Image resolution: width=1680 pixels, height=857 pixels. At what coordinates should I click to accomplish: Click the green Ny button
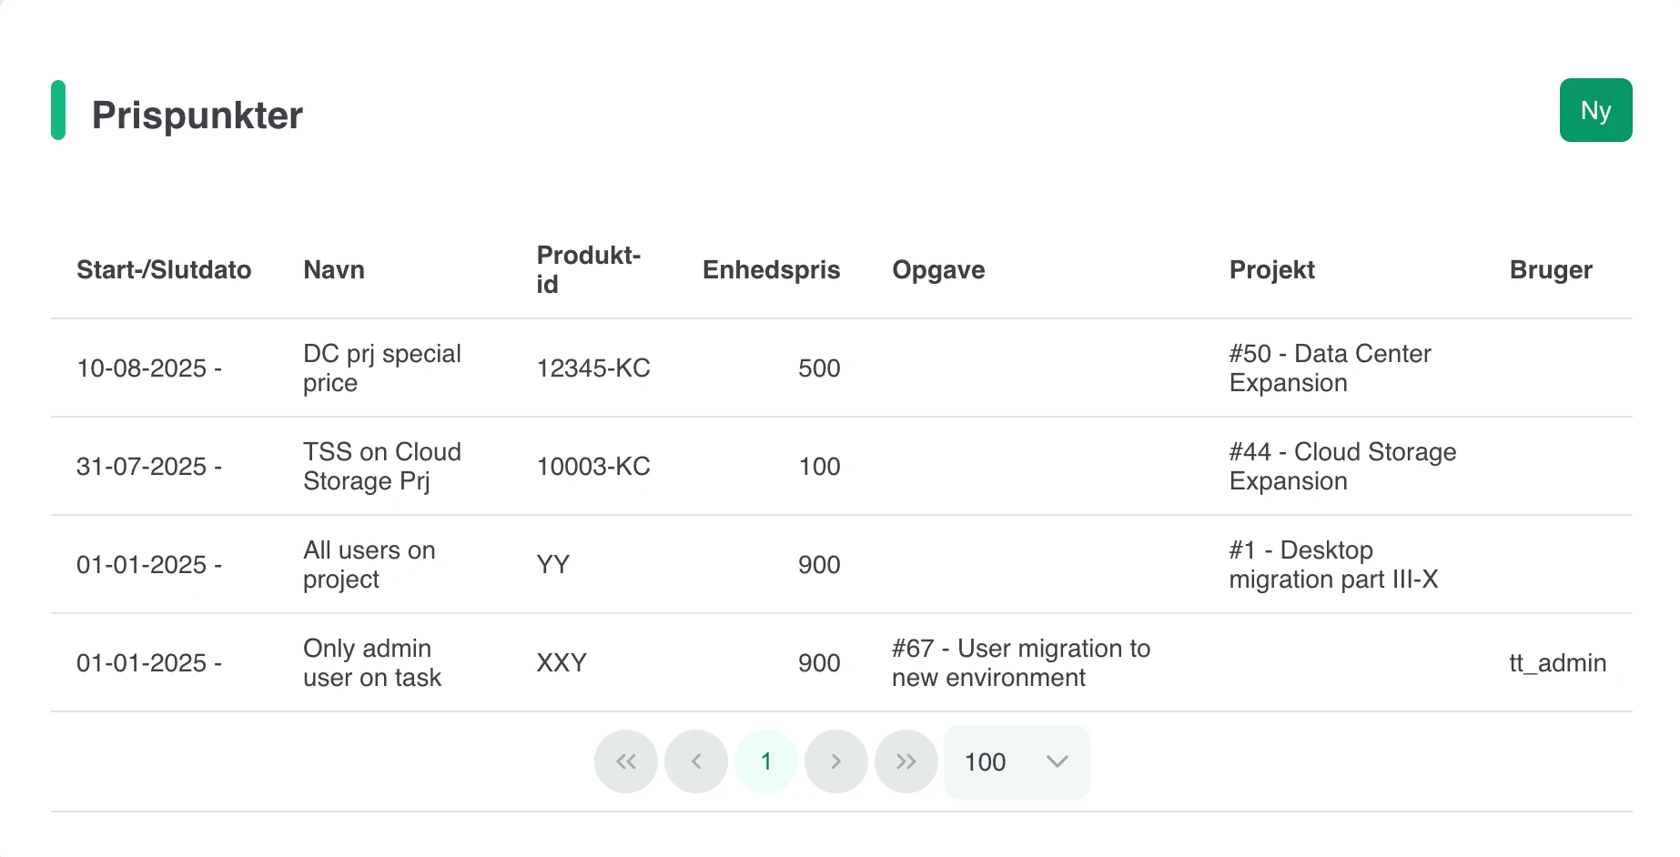click(1595, 110)
